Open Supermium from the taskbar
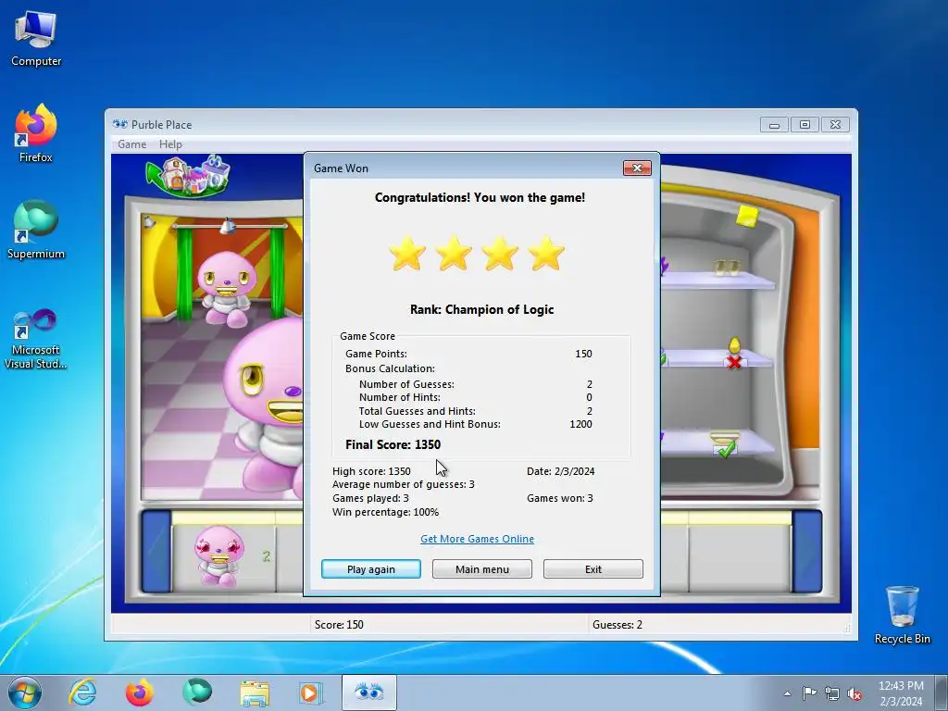The image size is (948, 711). (197, 692)
